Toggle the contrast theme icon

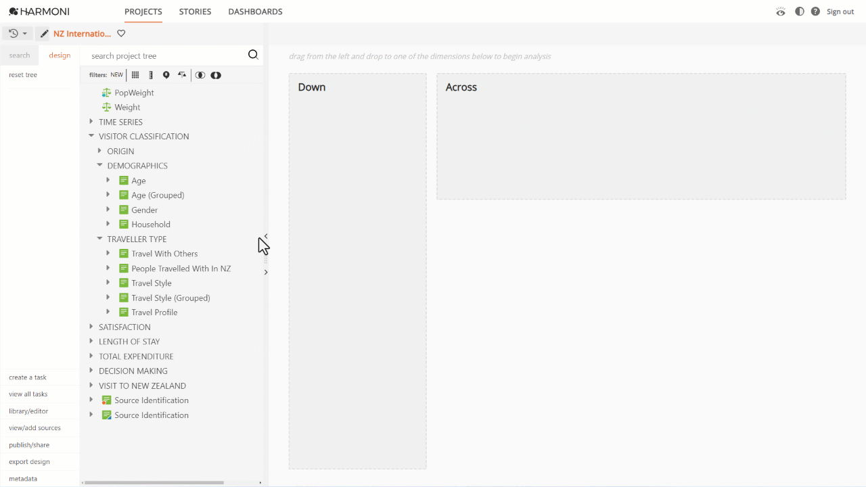800,11
